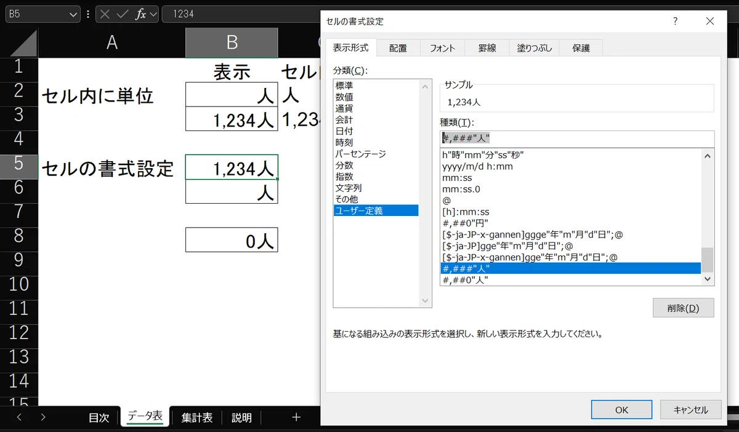The width and height of the screenshot is (739, 432).
Task: Click the category list scroll-down arrow
Action: tap(425, 300)
